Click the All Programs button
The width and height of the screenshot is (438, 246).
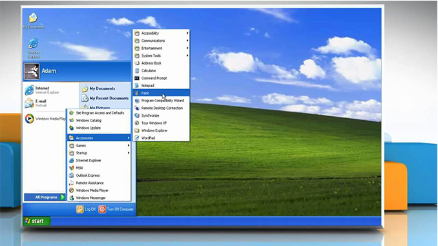(45, 198)
